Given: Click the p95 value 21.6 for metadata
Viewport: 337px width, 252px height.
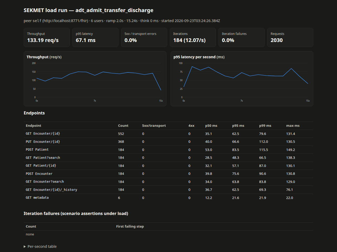Looking at the screenshot, I should pyautogui.click(x=236, y=198).
